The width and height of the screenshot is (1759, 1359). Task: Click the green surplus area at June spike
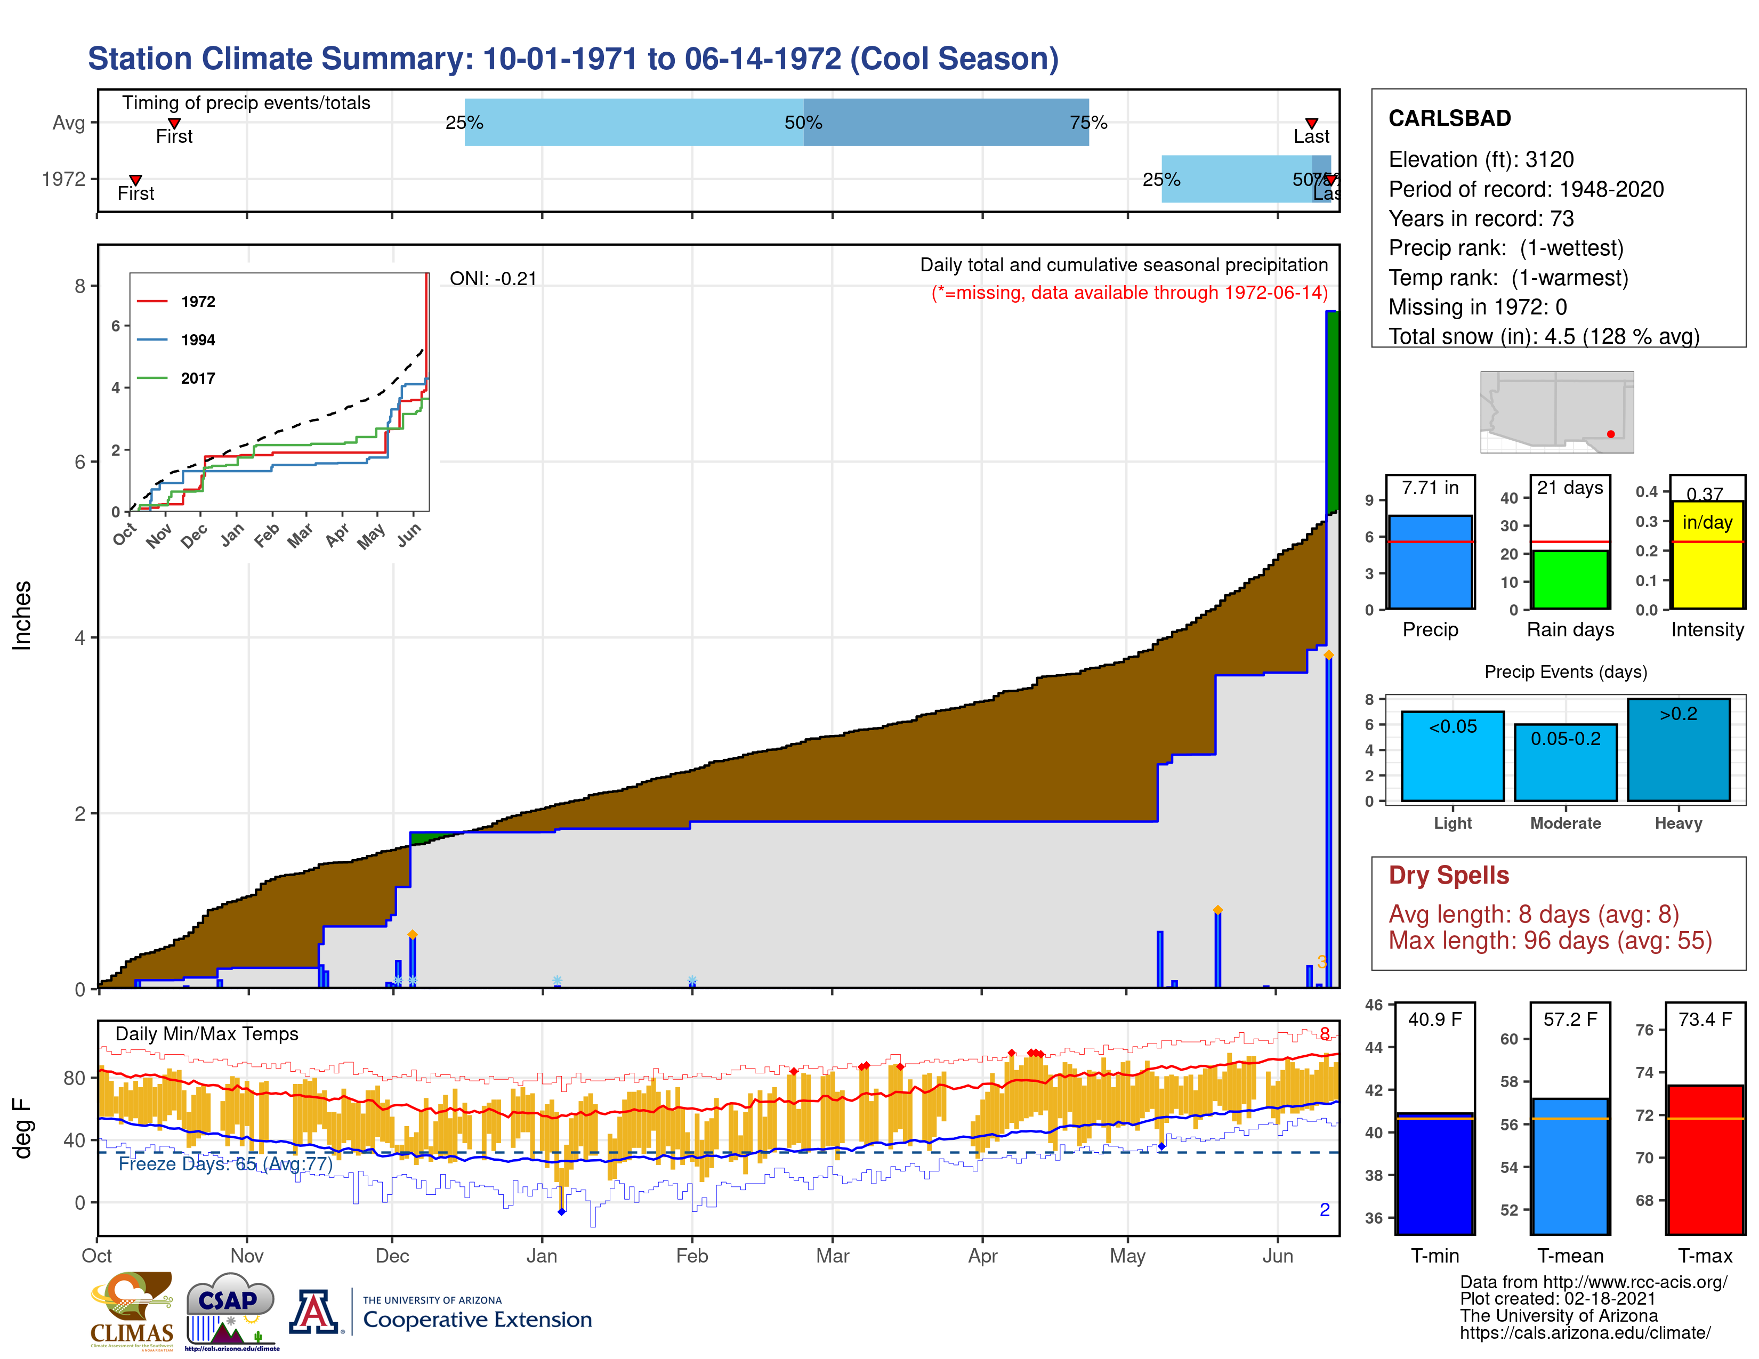point(1333,412)
